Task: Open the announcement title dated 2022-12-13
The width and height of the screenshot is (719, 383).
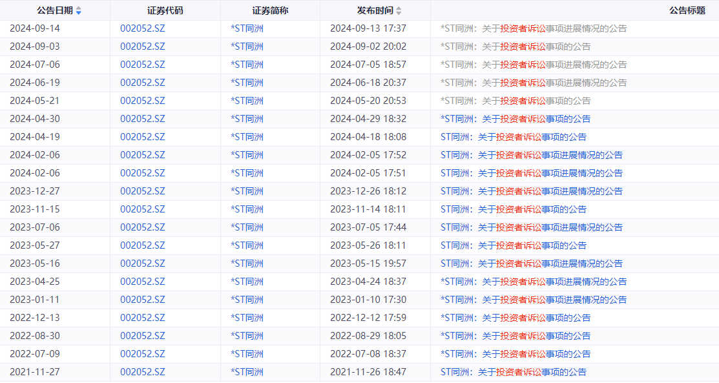Action: tap(515, 318)
